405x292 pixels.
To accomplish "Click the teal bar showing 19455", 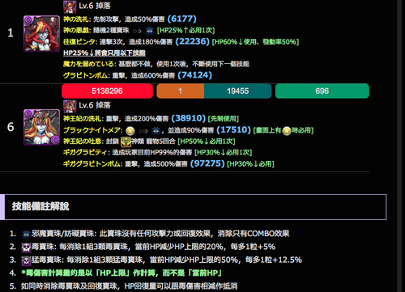I will pyautogui.click(x=237, y=91).
